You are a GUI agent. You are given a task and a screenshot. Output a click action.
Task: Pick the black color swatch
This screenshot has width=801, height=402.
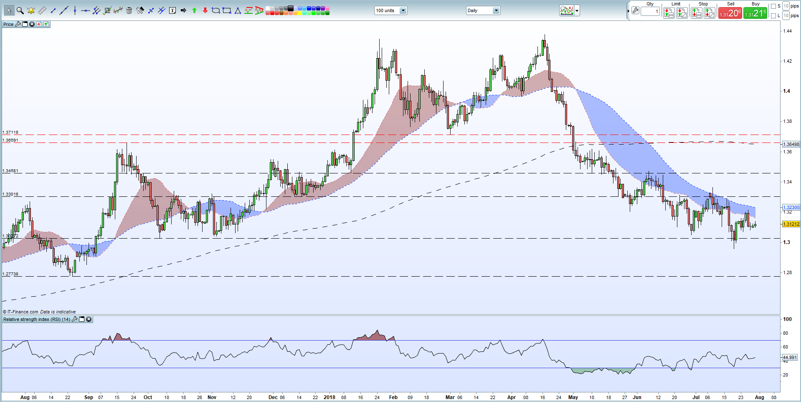tap(290, 8)
